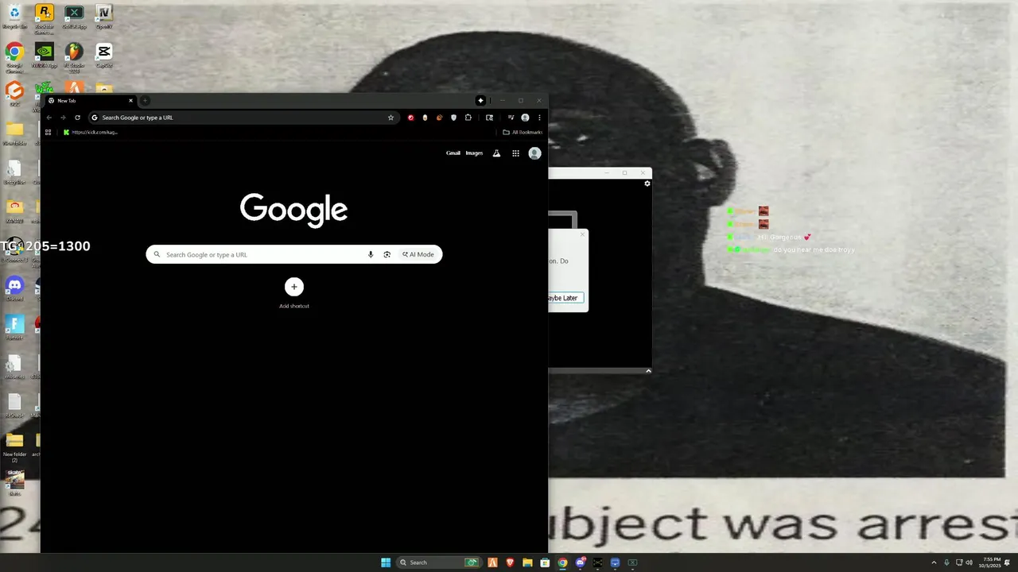Viewport: 1018px width, 572px height.
Task: Click the Windows Start button
Action: coord(386,562)
